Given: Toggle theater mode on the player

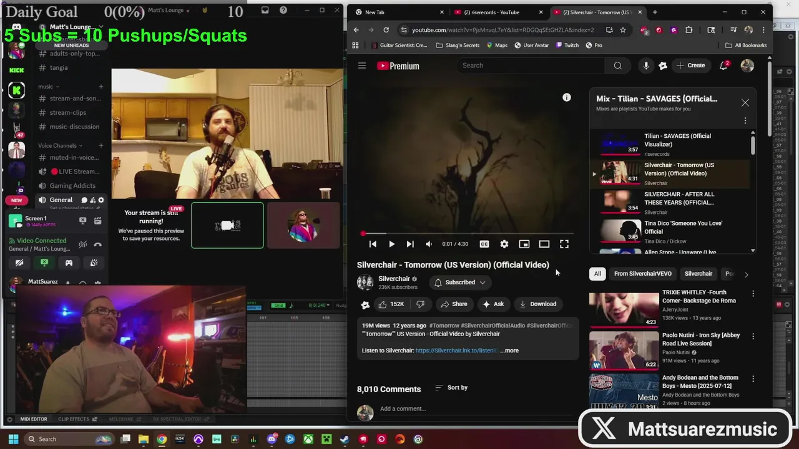Looking at the screenshot, I should tap(544, 244).
